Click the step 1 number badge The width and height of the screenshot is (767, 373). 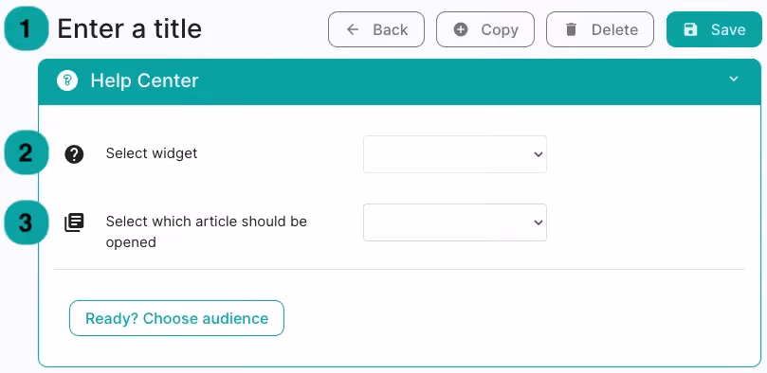click(27, 28)
